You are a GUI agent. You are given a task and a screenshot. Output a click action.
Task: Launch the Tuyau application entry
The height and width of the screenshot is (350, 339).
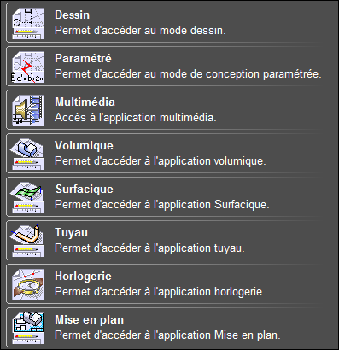click(71, 232)
